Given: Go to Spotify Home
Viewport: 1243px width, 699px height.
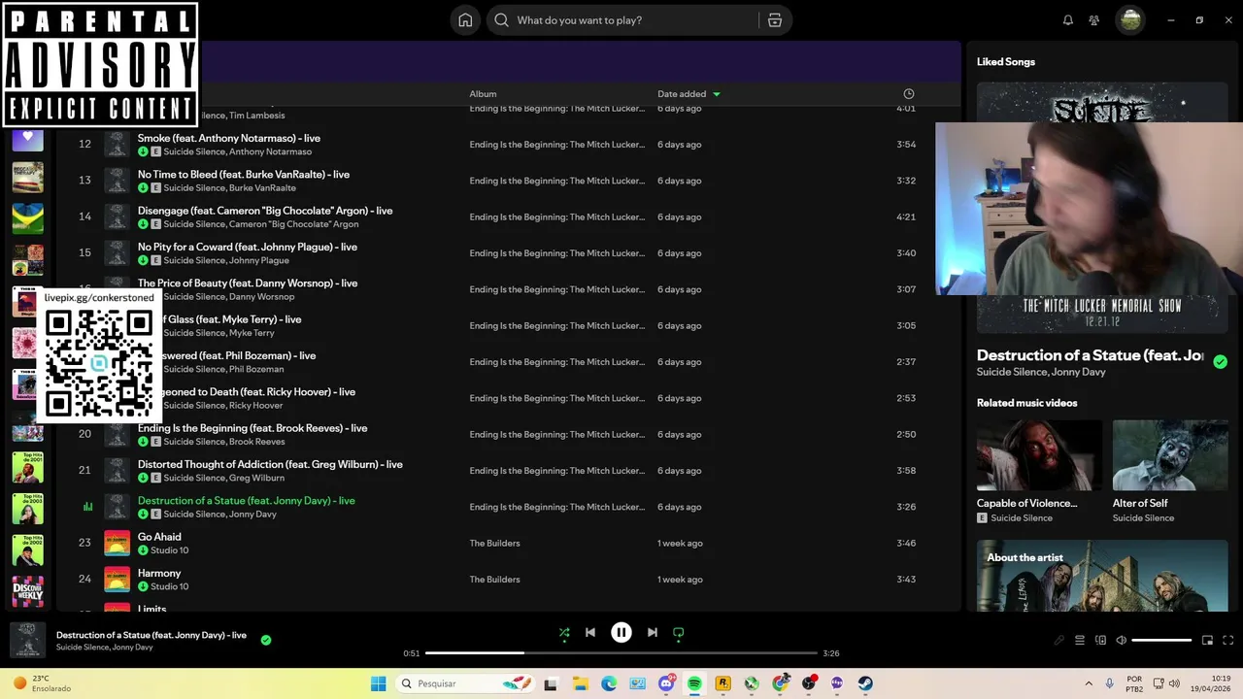Looking at the screenshot, I should 465,20.
